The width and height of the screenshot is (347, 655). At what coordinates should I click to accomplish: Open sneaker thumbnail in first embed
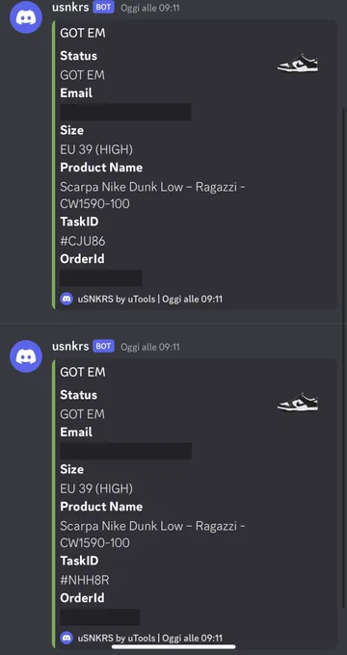tap(298, 64)
